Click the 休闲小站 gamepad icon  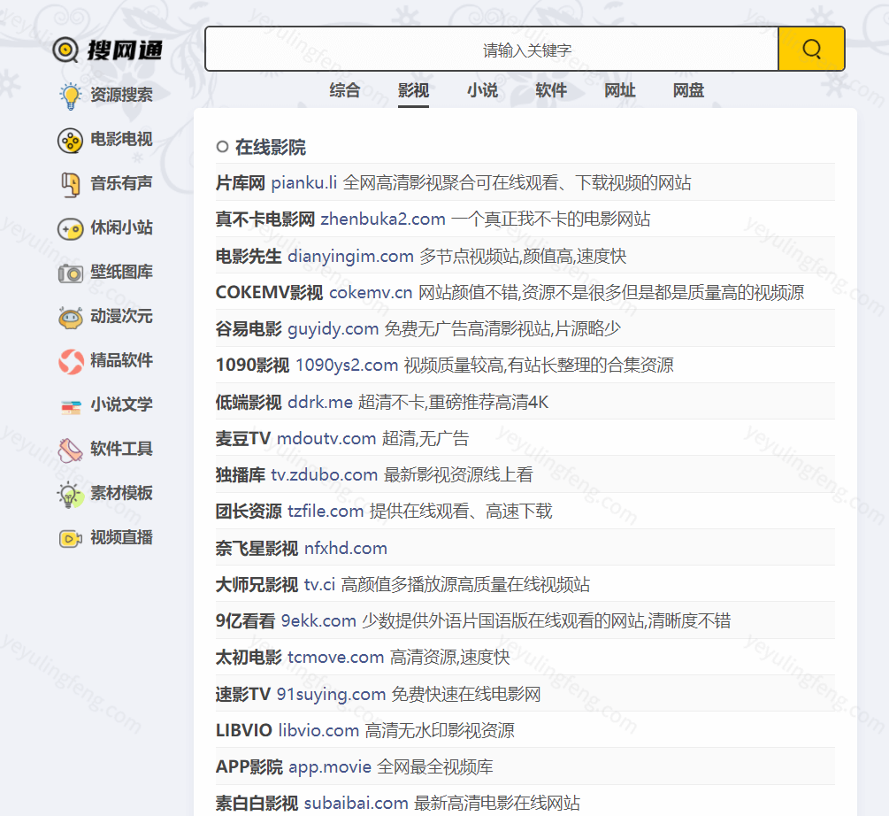pyautogui.click(x=70, y=228)
